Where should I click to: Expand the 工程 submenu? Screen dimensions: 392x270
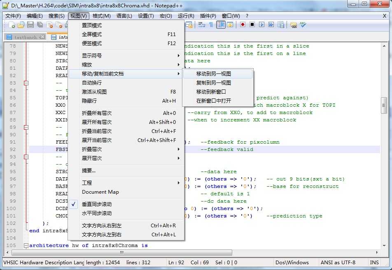pos(126,183)
